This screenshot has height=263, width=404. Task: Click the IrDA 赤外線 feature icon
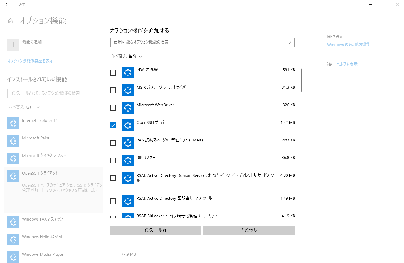pos(128,73)
